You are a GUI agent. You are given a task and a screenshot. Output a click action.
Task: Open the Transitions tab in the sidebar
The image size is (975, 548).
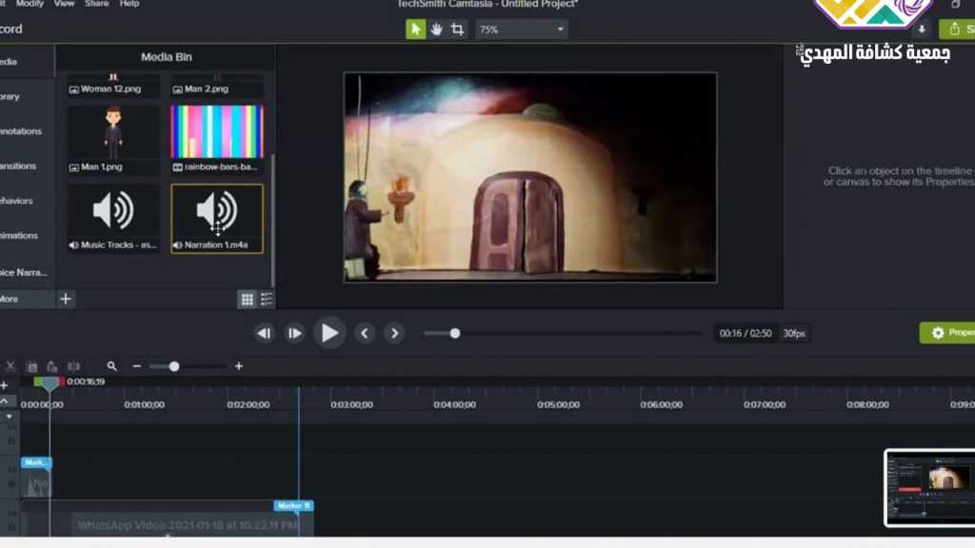pos(19,166)
